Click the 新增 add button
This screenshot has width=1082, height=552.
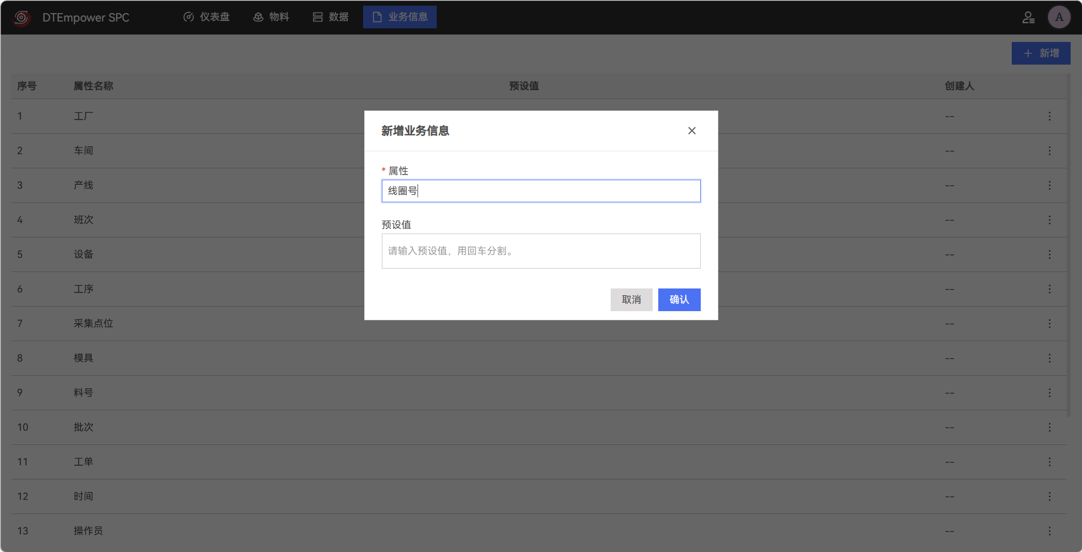coord(1041,53)
